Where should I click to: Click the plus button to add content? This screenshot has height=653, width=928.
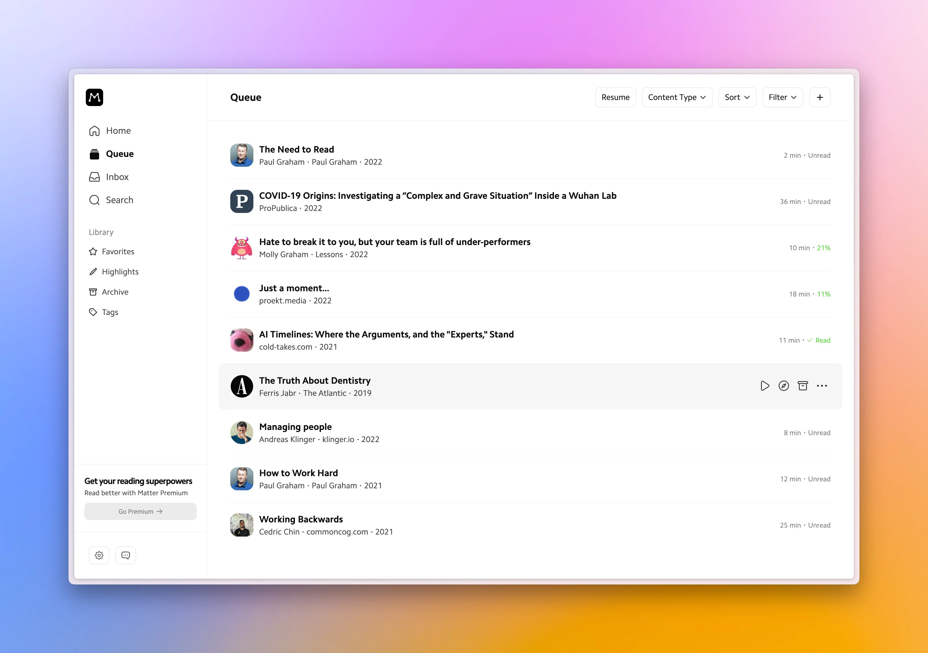[819, 97]
